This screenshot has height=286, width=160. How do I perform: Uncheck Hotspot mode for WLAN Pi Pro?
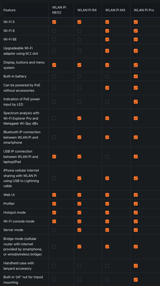pyautogui.click(x=136, y=213)
